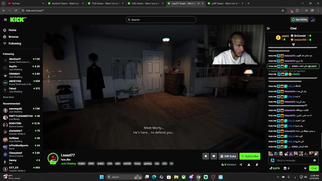Click the address bar URL
This screenshot has width=322, height=181.
point(35,11)
